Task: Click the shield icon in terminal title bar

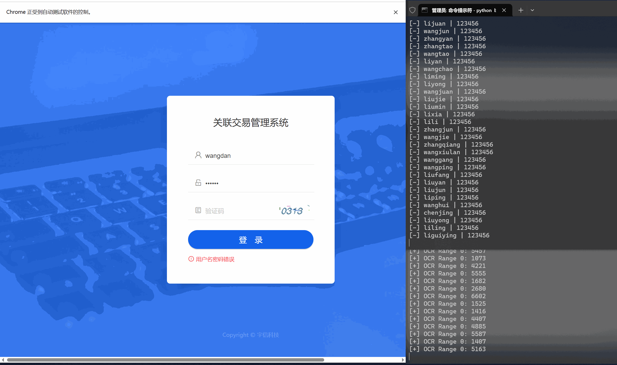Action: [412, 10]
